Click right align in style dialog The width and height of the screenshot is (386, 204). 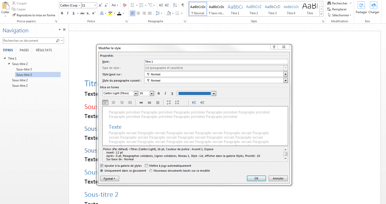pyautogui.click(x=122, y=103)
